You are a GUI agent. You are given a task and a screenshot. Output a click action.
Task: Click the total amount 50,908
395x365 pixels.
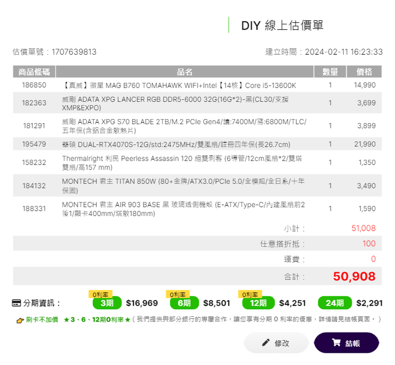(354, 276)
